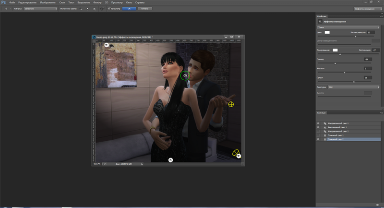Click the Глянец slider handle
The width and height of the screenshot is (384, 208).
pyautogui.click(x=335, y=63)
